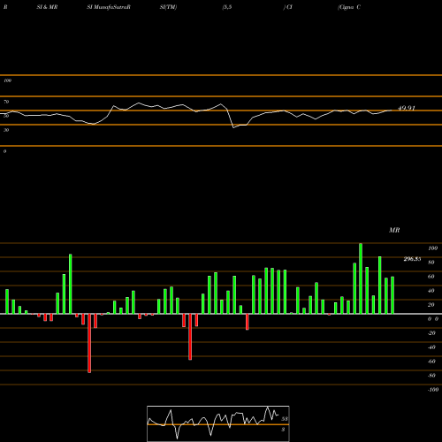Image resolution: width=442 pixels, height=442 pixels.
Task: Click the -40 label on MR axis
Action: coord(431,347)
